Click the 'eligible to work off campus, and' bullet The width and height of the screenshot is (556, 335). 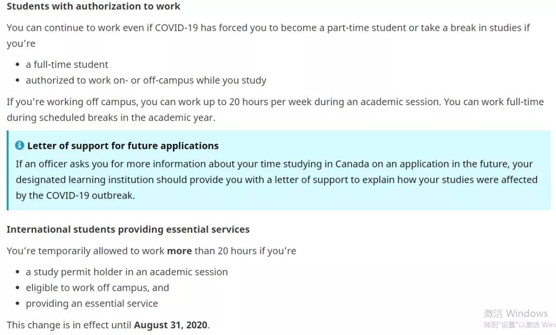[x=97, y=288]
